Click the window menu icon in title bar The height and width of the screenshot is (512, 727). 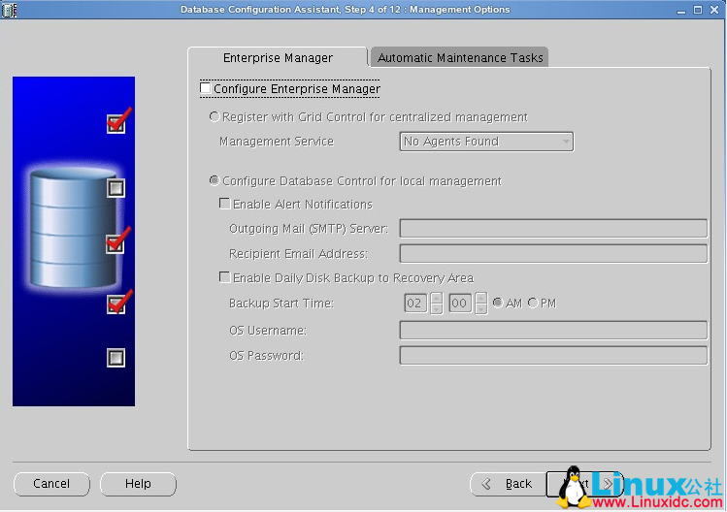[x=10, y=10]
